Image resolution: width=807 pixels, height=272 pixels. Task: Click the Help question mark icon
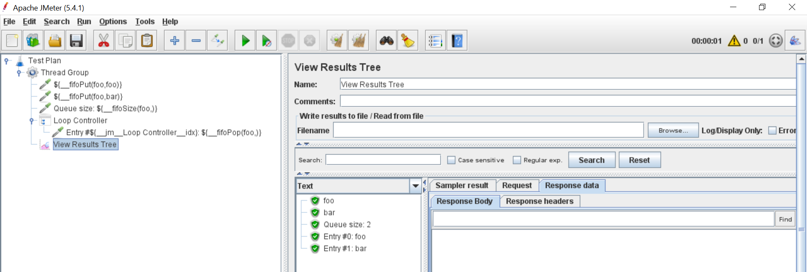pyautogui.click(x=457, y=41)
